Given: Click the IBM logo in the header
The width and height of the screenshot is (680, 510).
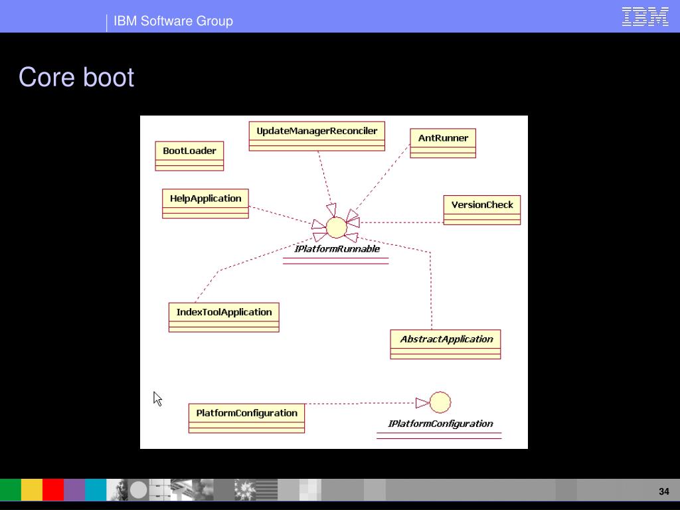Looking at the screenshot, I should click(645, 17).
